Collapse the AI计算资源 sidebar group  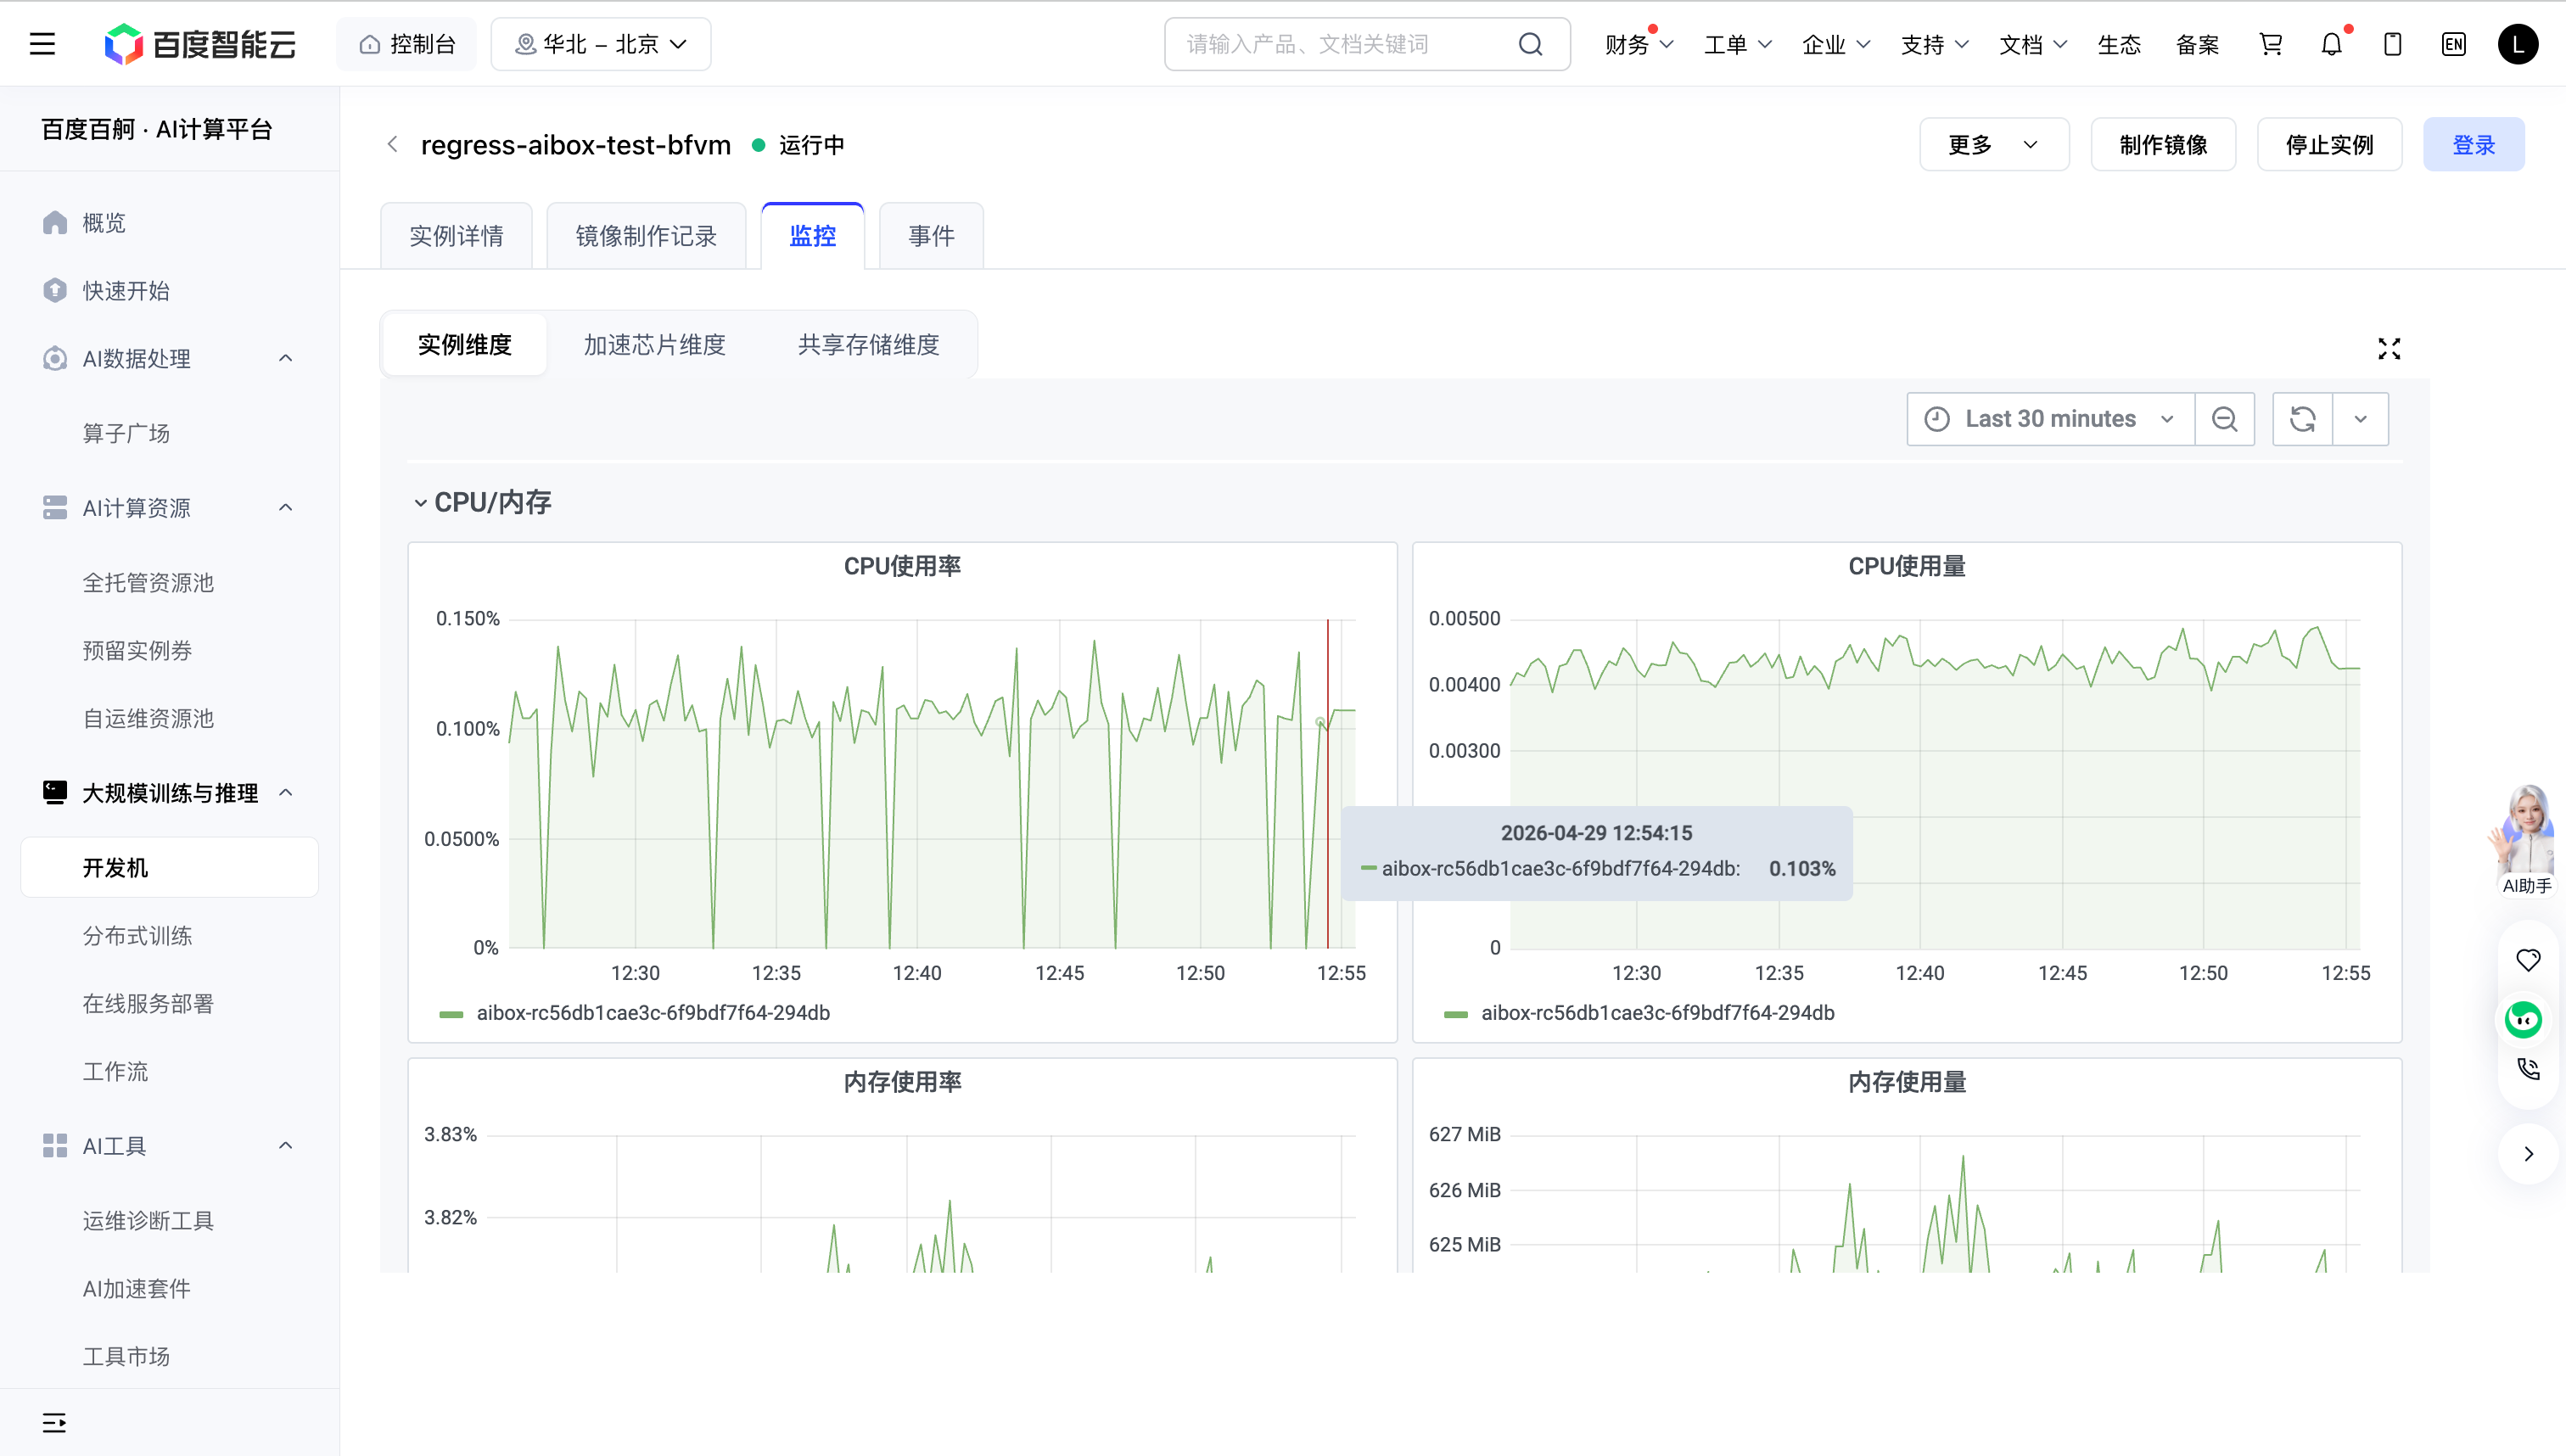coord(286,508)
